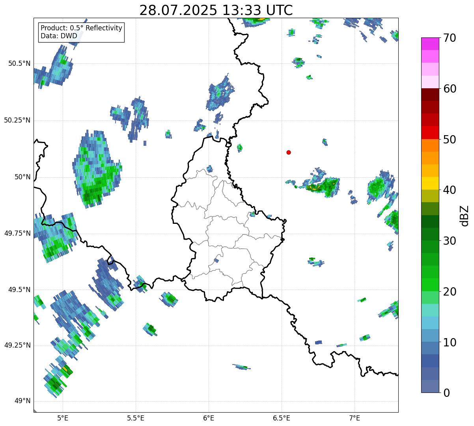
Task: Click the "6°E" longitude label
Action: pos(209,418)
